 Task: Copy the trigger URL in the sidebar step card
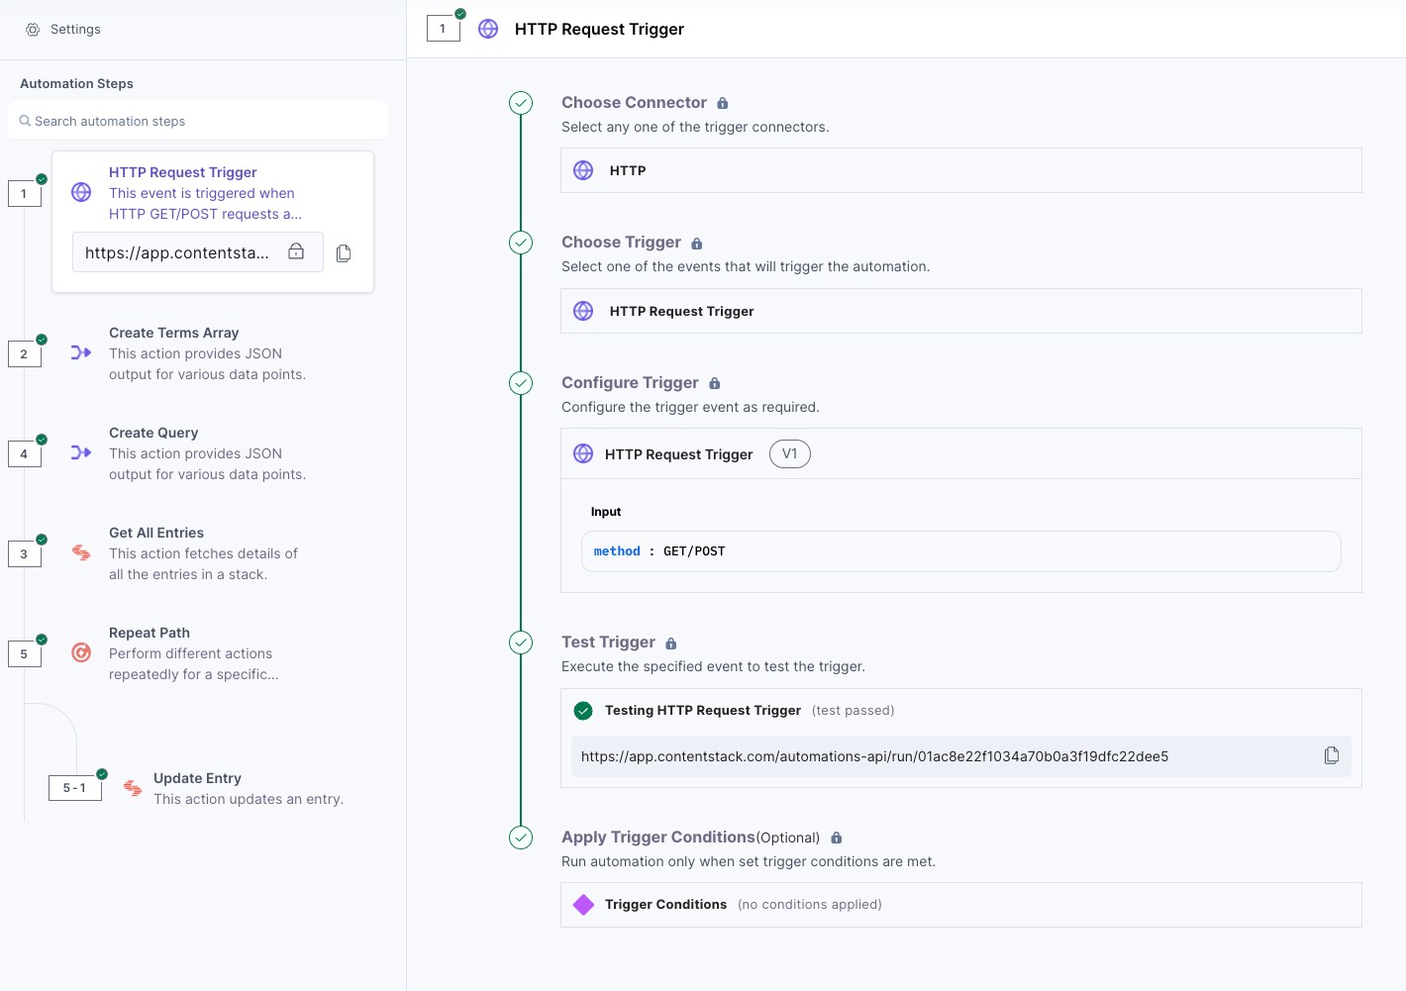coord(344,253)
